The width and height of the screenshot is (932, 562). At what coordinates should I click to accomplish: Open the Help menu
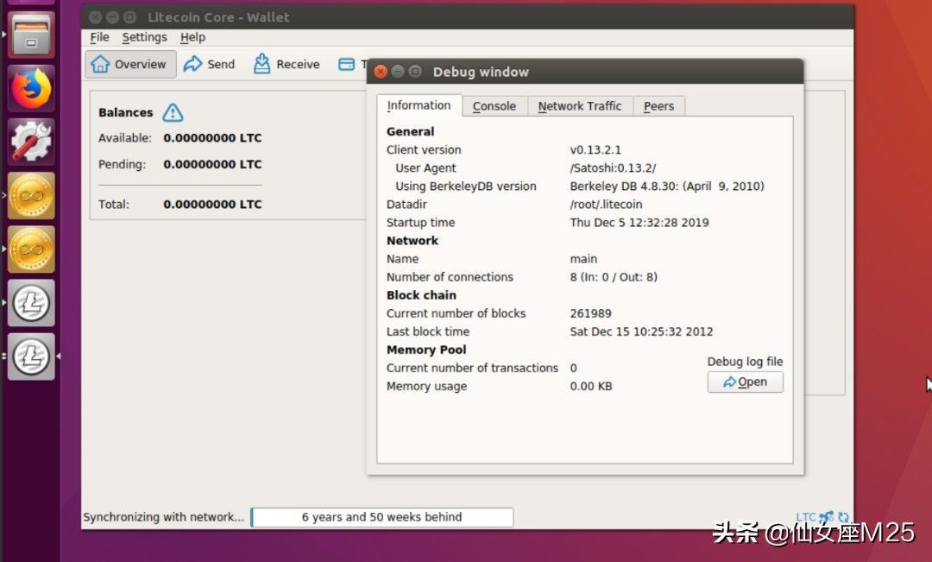pos(192,37)
